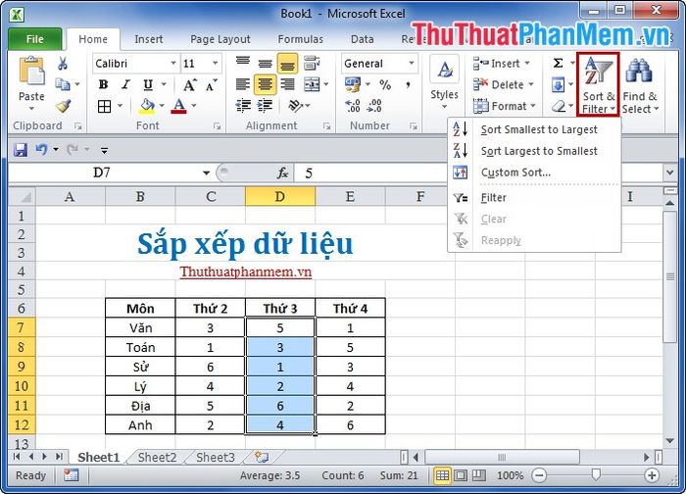Click the Select All corner triangle
This screenshot has height=494, width=686.
coord(23,196)
